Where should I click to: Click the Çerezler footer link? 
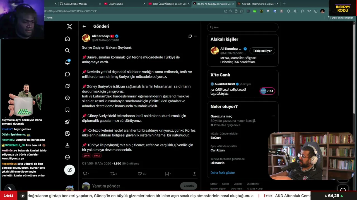[x=238, y=184]
